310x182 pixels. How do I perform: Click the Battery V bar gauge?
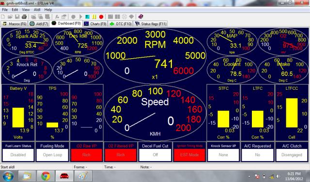click(x=18, y=113)
